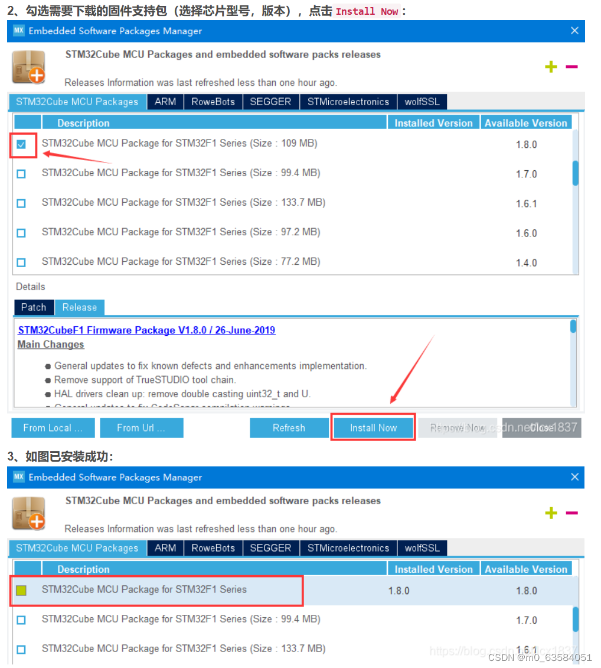This screenshot has width=601, height=668.
Task: Check the 1.6.0 package checkbox in upper window
Action: pyautogui.click(x=21, y=233)
